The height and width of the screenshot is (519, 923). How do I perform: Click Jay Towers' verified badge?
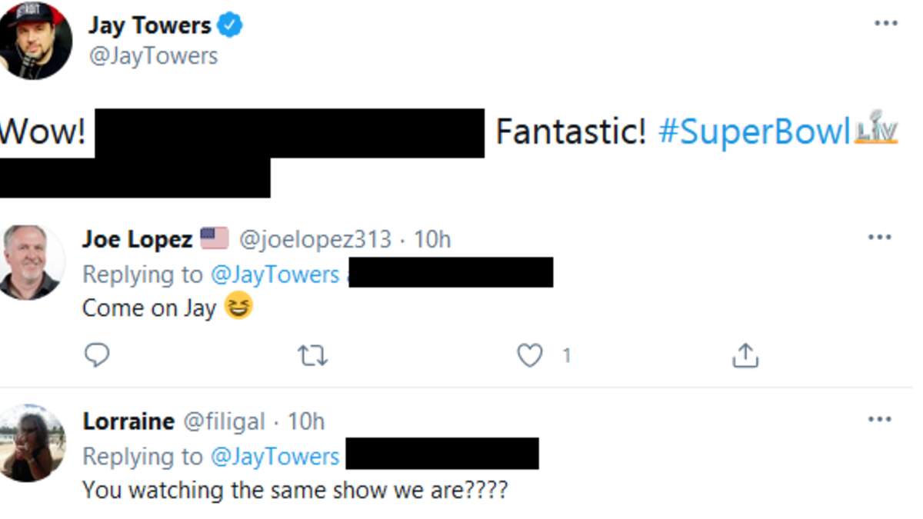[229, 25]
